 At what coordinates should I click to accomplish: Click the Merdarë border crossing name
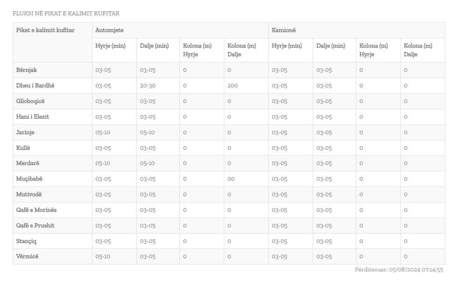(28, 163)
